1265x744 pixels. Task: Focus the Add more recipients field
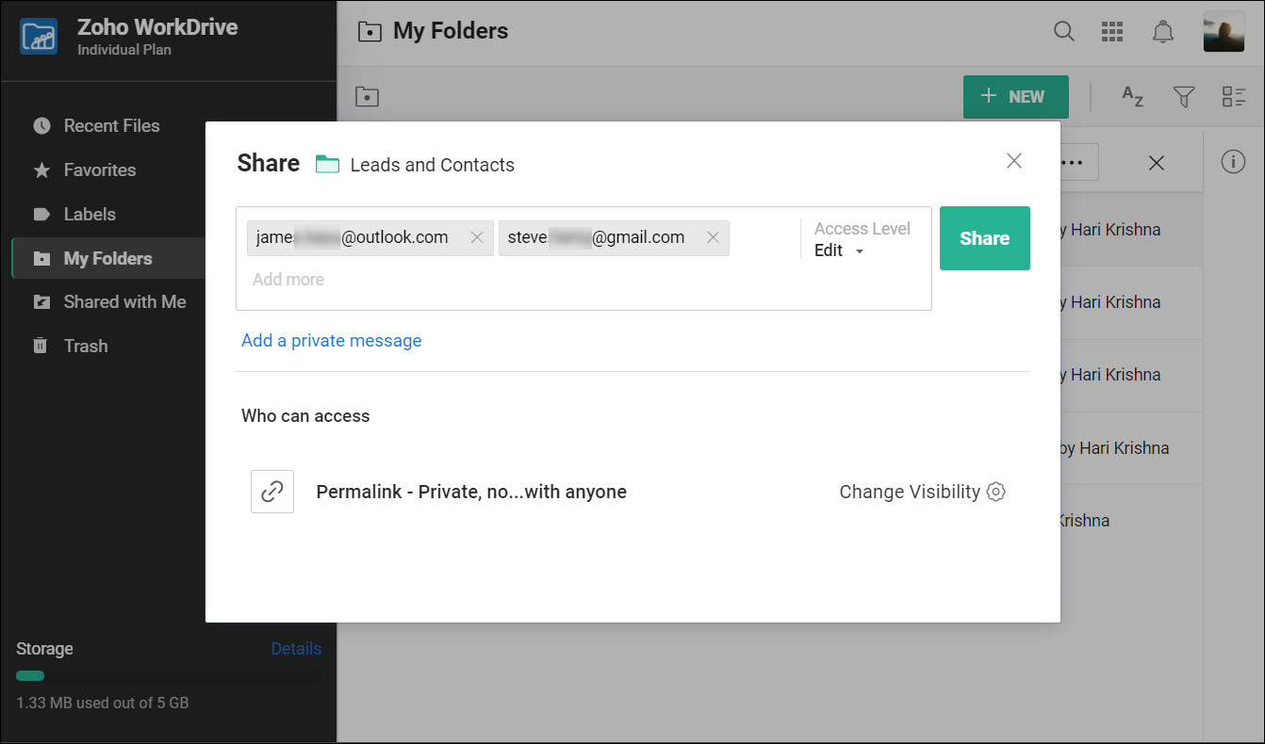point(288,280)
